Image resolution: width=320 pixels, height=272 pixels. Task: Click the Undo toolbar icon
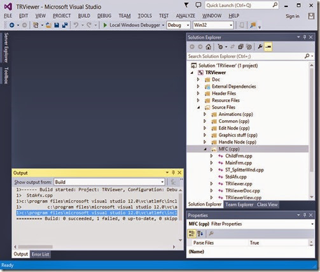pyautogui.click(x=76, y=25)
